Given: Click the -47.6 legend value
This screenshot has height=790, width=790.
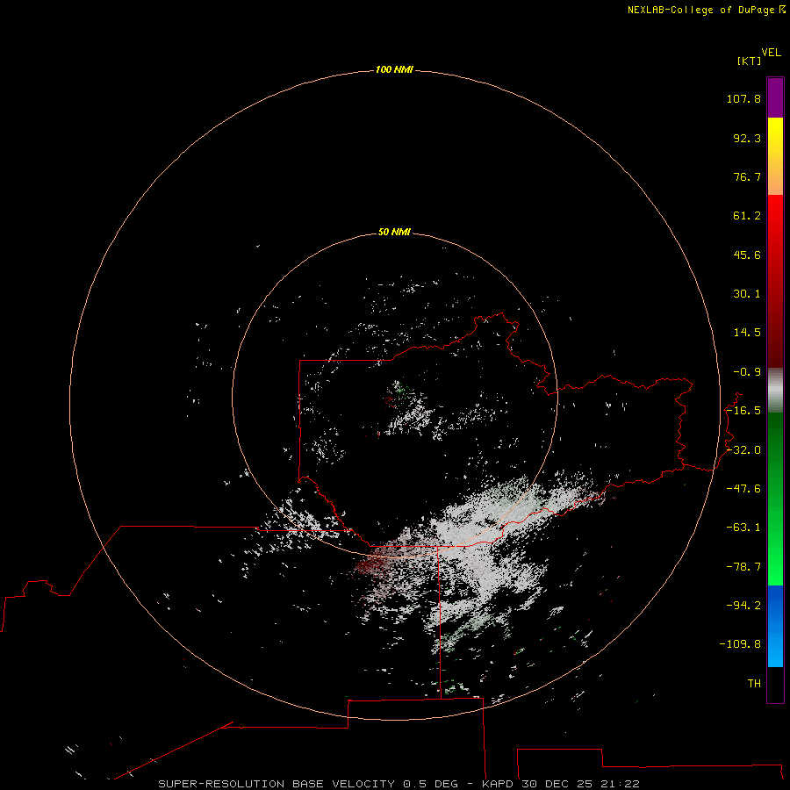Looking at the screenshot, I should coord(743,489).
